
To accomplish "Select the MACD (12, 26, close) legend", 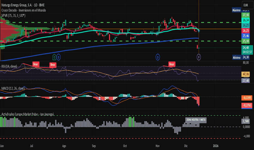I will point(13,88).
